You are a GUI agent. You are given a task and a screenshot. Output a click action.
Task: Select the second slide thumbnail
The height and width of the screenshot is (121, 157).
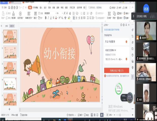coord(10,52)
